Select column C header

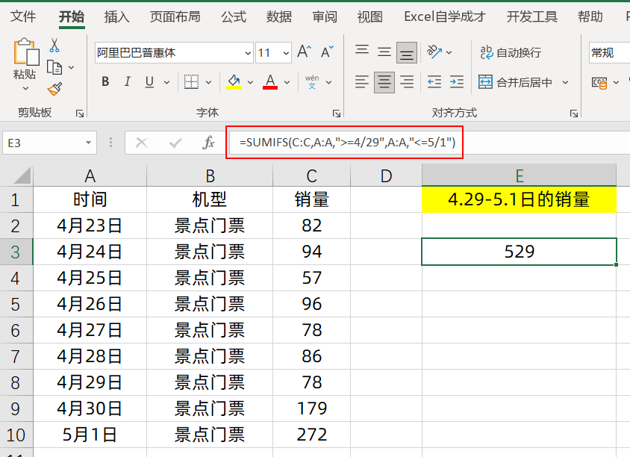click(312, 175)
